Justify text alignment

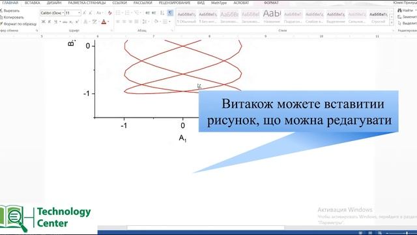[136, 22]
